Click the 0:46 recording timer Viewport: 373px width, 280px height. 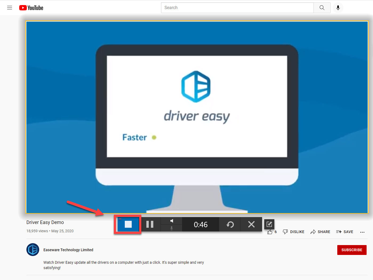click(201, 225)
